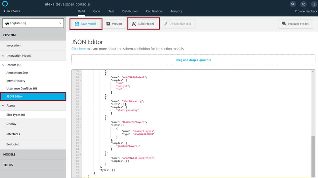Collapse code fold arrow at line 59
The height and width of the screenshot is (178, 318).
pos(80,74)
